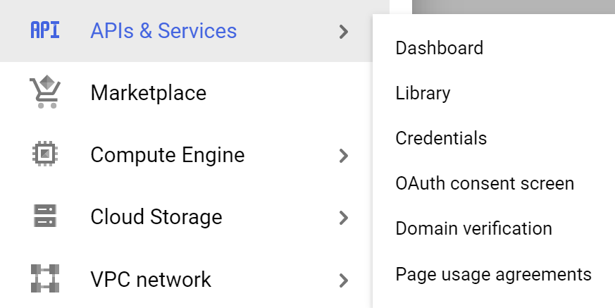The image size is (615, 308).
Task: Select the Compute Engine text label
Action: [x=168, y=155]
